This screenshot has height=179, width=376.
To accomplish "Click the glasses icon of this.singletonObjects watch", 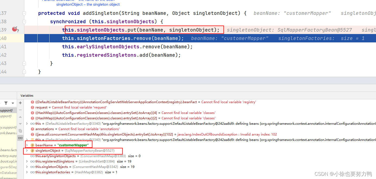I will 32,167.
